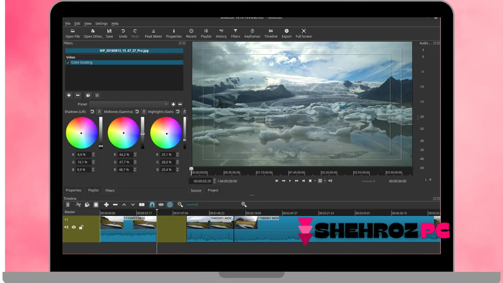Switch to the Project tab
Image resolution: width=503 pixels, height=283 pixels.
[213, 190]
